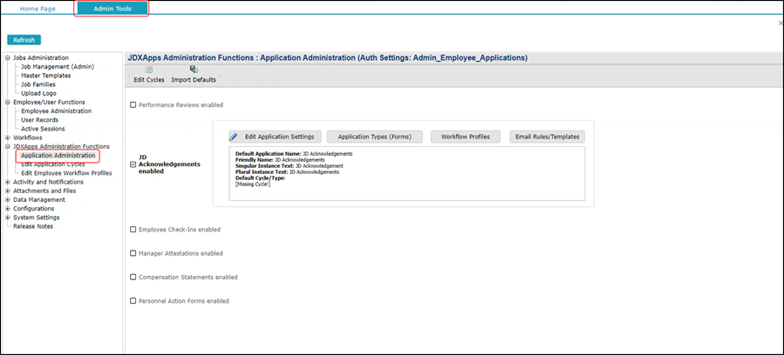
Task: Open Email Rules/Templates button
Action: [x=546, y=137]
